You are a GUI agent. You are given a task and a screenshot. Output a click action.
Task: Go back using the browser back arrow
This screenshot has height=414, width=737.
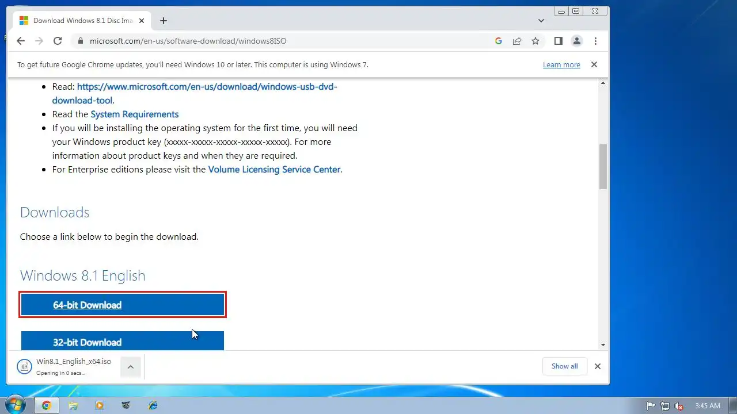tap(21, 41)
